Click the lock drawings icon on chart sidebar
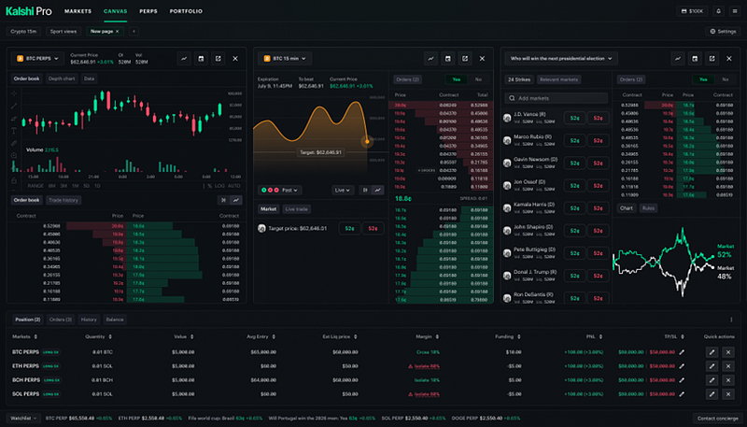 [14, 180]
